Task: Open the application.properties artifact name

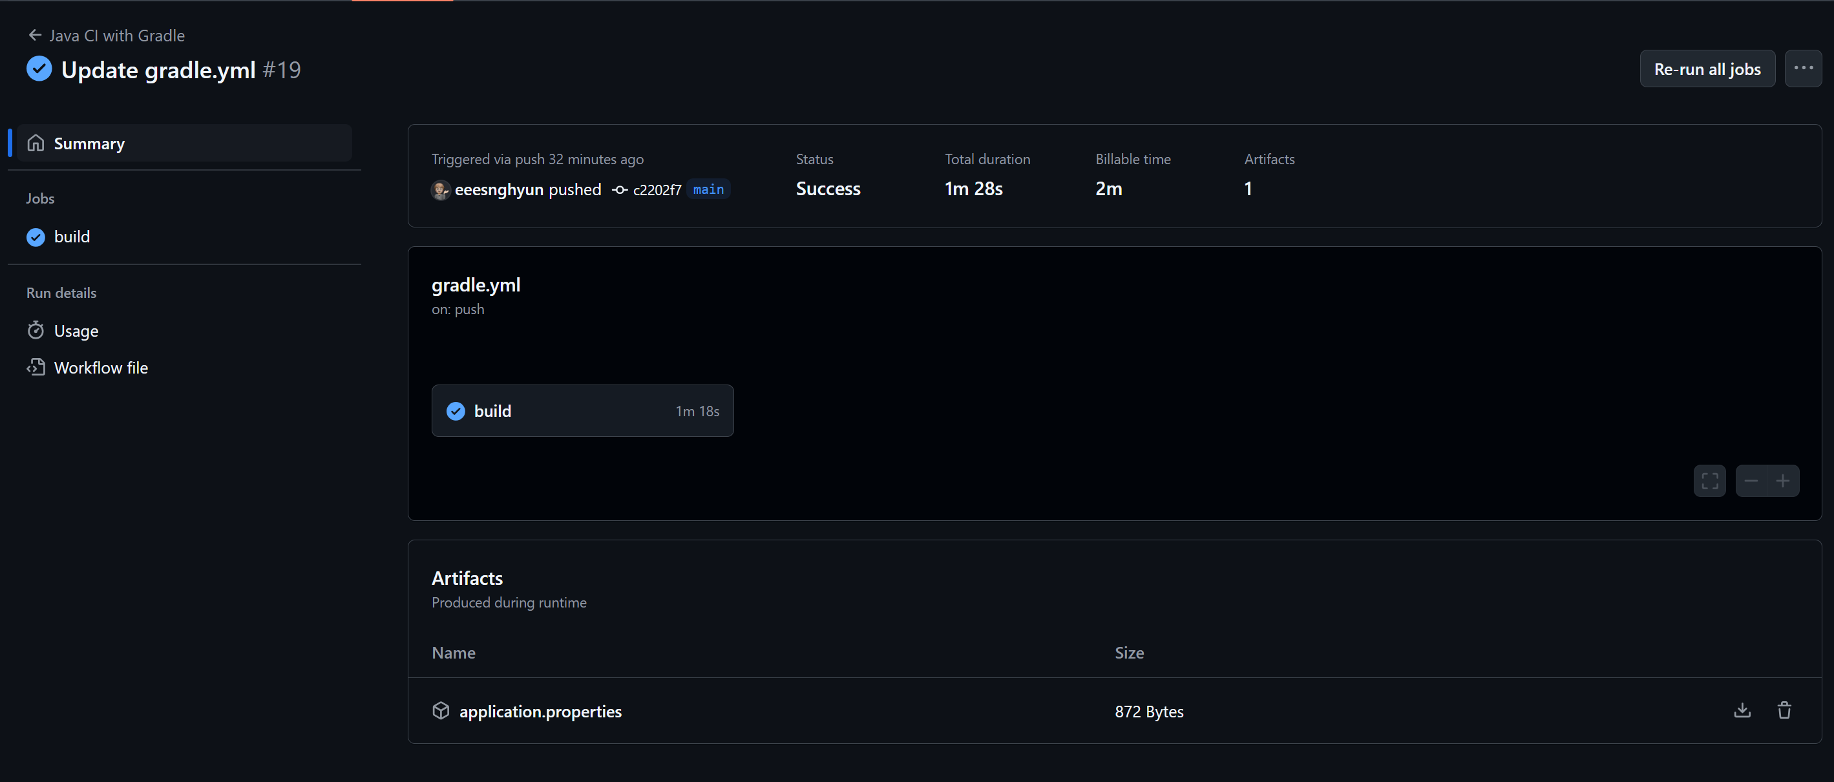Action: point(540,712)
